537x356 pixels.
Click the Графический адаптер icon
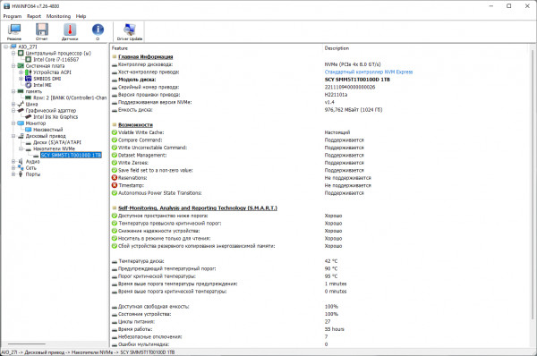[x=21, y=111]
